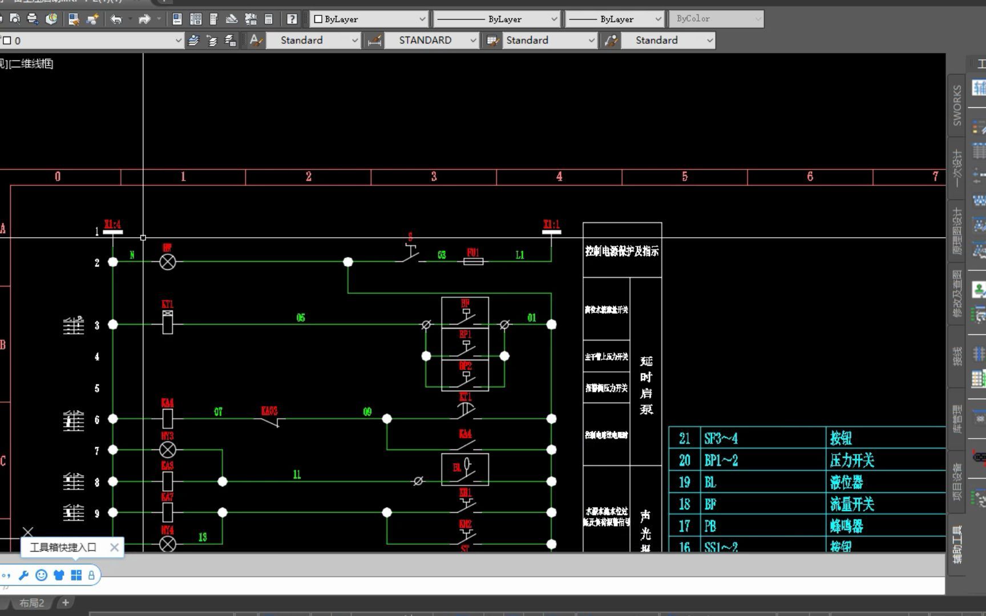The image size is (986, 616).
Task: Open the Tool Palettes window icon
Action: (x=214, y=19)
